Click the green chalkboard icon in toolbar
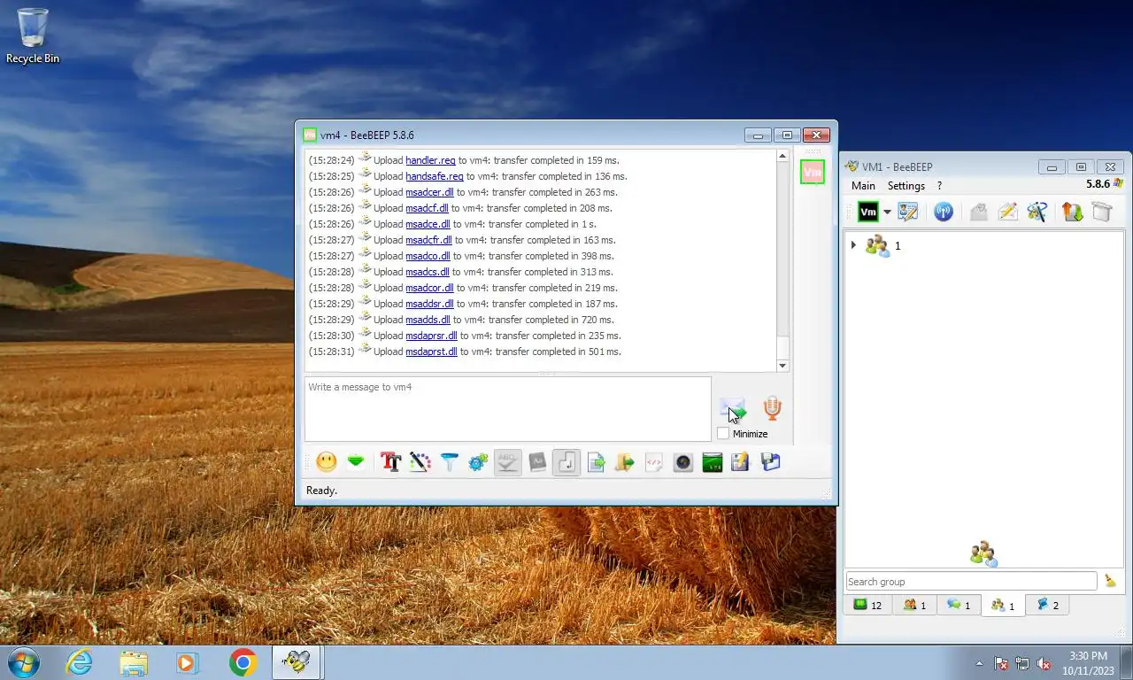 click(713, 462)
